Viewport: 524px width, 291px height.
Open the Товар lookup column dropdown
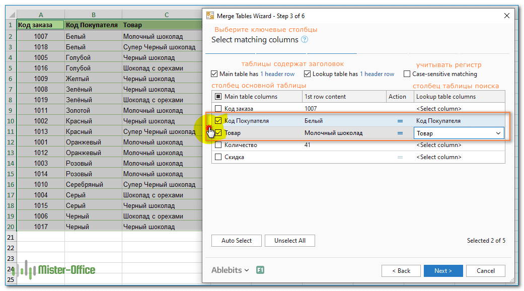pyautogui.click(x=459, y=133)
